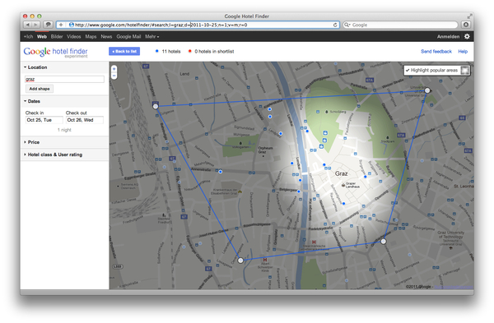The width and height of the screenshot is (494, 323).
Task: Click the speech bubble toolbar icon
Action: click(x=48, y=25)
